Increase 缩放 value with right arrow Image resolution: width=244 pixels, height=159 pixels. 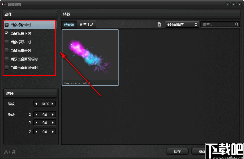coord(52,104)
